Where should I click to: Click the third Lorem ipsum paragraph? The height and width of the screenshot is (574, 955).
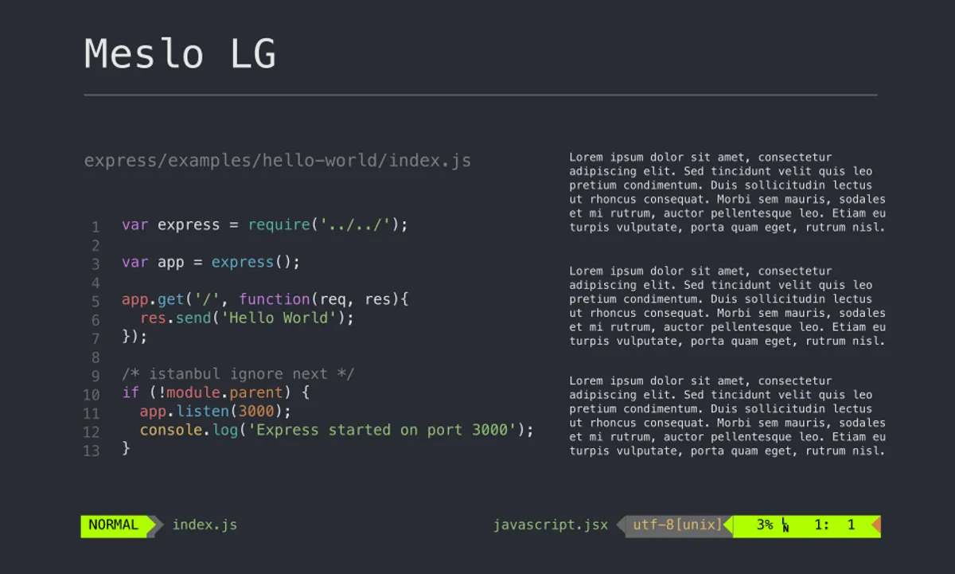pos(727,416)
